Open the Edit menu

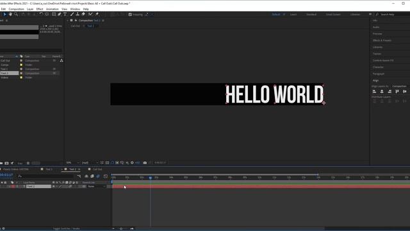pyautogui.click(x=3, y=9)
